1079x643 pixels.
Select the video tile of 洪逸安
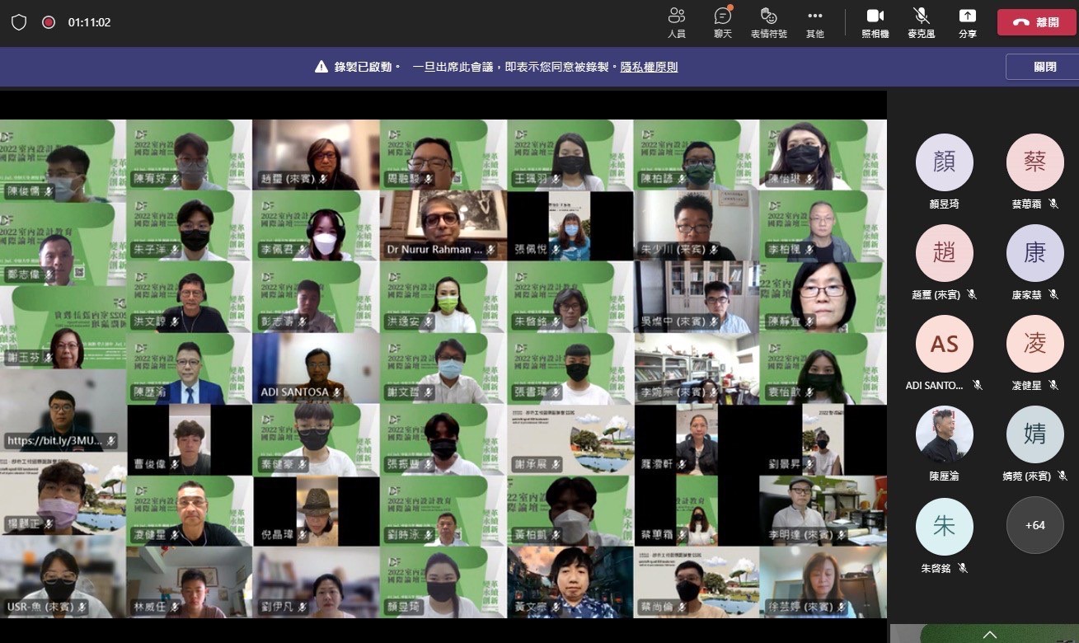[x=443, y=298]
